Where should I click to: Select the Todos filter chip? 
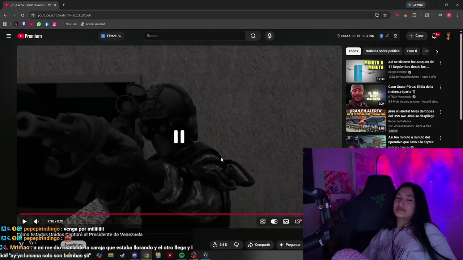pos(353,51)
